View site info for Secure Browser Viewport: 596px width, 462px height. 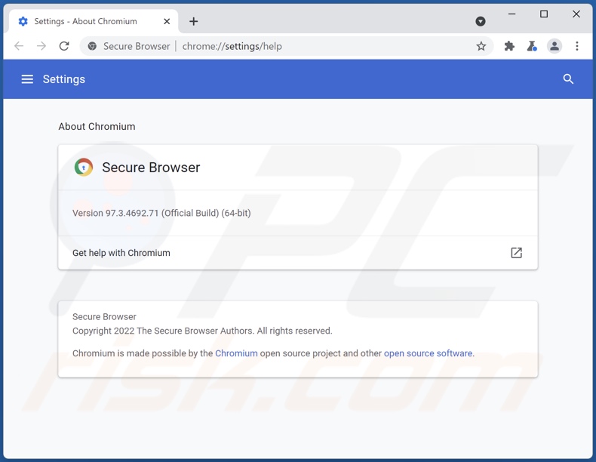click(x=93, y=46)
